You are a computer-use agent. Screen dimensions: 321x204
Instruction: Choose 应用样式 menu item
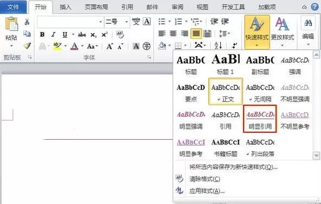[207, 191]
